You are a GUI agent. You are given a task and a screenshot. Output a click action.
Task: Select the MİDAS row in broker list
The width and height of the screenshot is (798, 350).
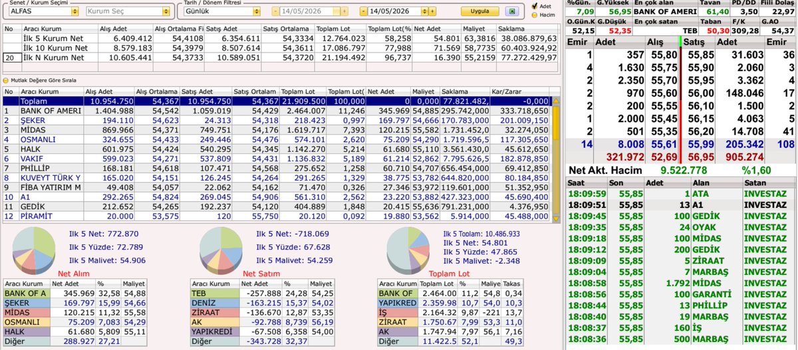click(x=277, y=130)
